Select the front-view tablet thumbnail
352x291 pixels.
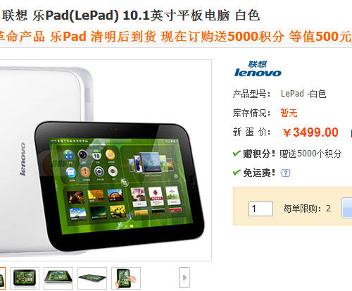pyautogui.click(x=25, y=278)
